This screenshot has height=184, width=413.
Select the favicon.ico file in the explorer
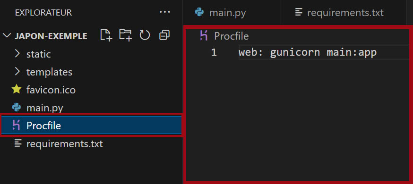click(91, 90)
